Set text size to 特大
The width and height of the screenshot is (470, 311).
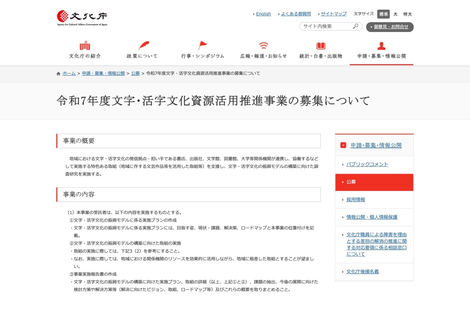[x=408, y=14]
